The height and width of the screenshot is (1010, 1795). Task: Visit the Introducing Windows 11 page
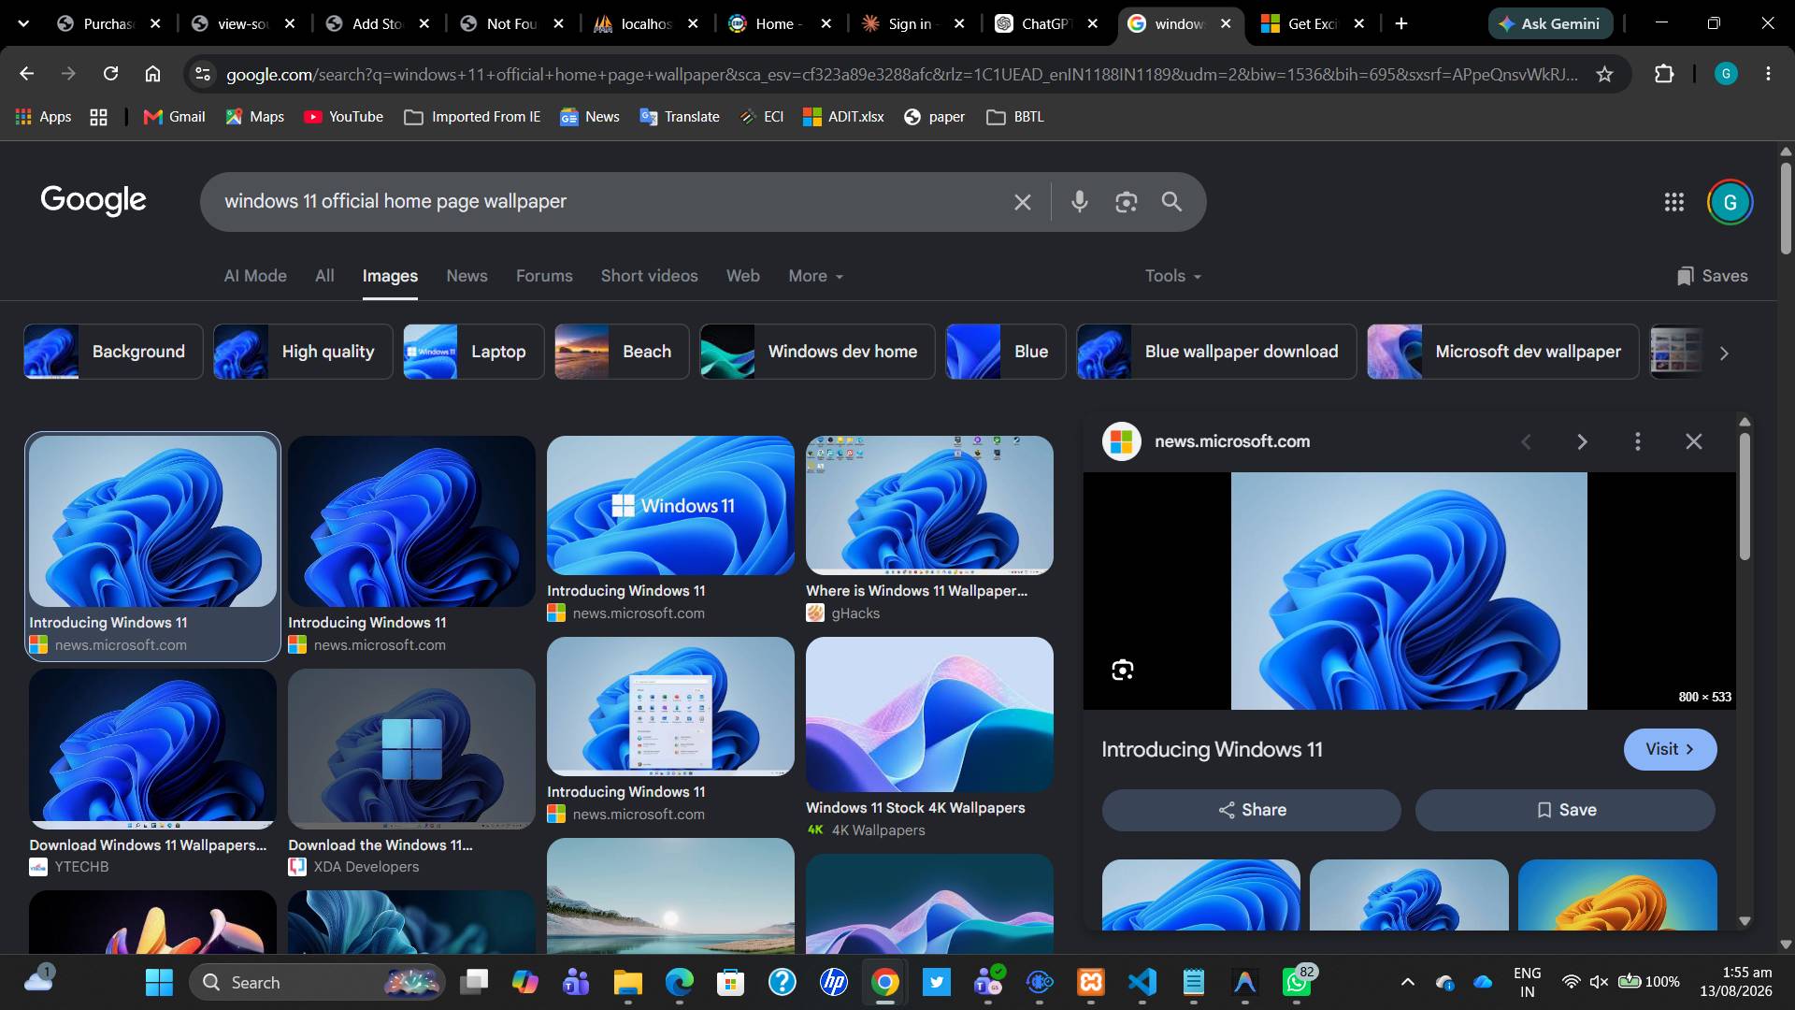(1670, 749)
